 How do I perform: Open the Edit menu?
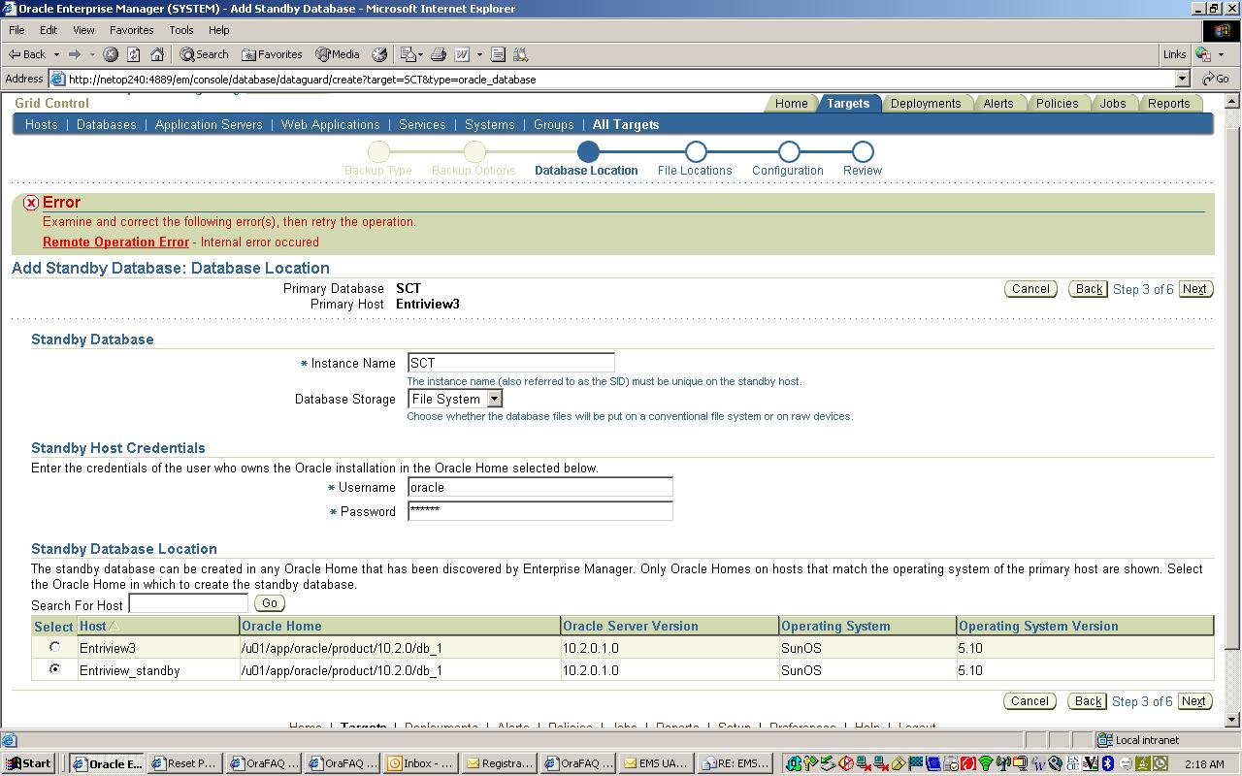[49, 30]
